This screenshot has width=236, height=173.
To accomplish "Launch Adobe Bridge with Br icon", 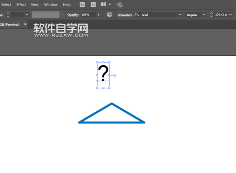I will coord(82,5).
